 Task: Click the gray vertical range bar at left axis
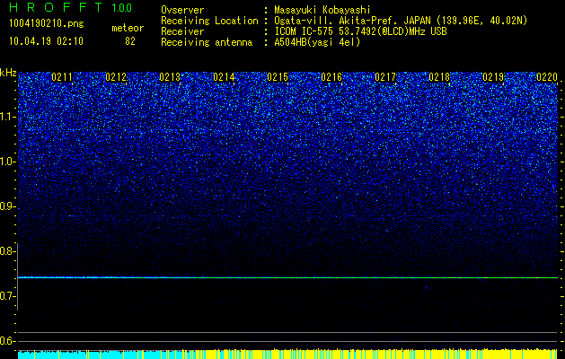18,277
